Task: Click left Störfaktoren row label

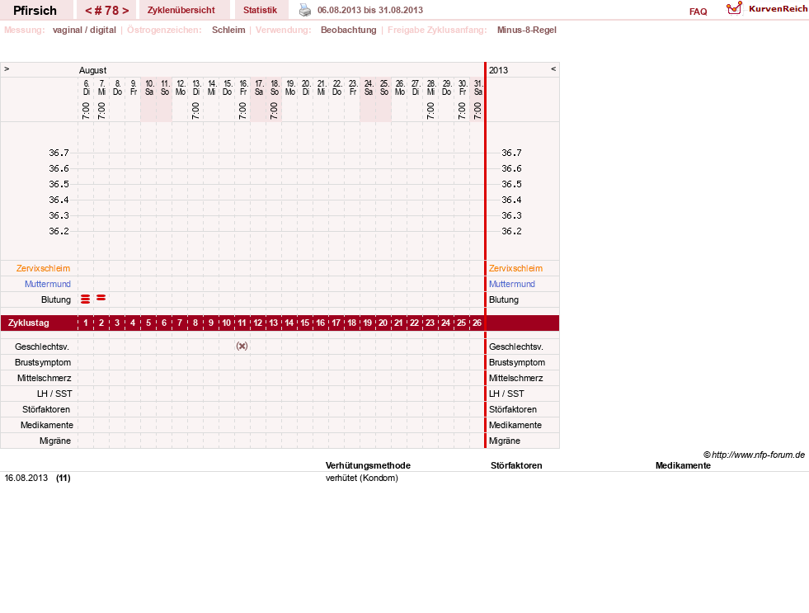Action: [46, 409]
